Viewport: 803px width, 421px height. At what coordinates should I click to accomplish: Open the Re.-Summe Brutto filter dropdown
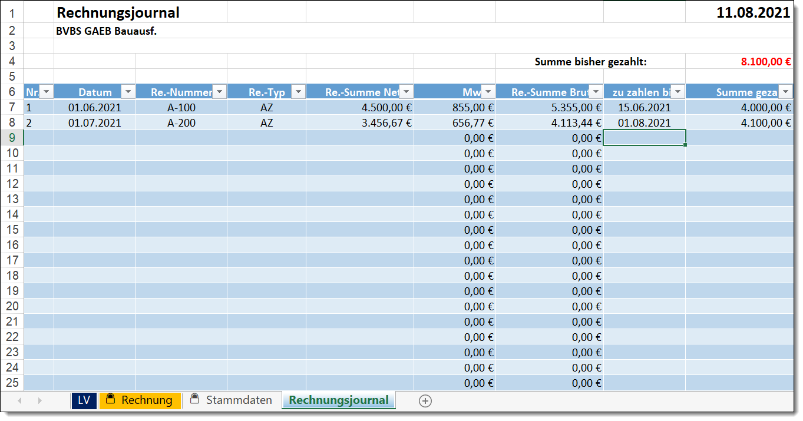(596, 92)
